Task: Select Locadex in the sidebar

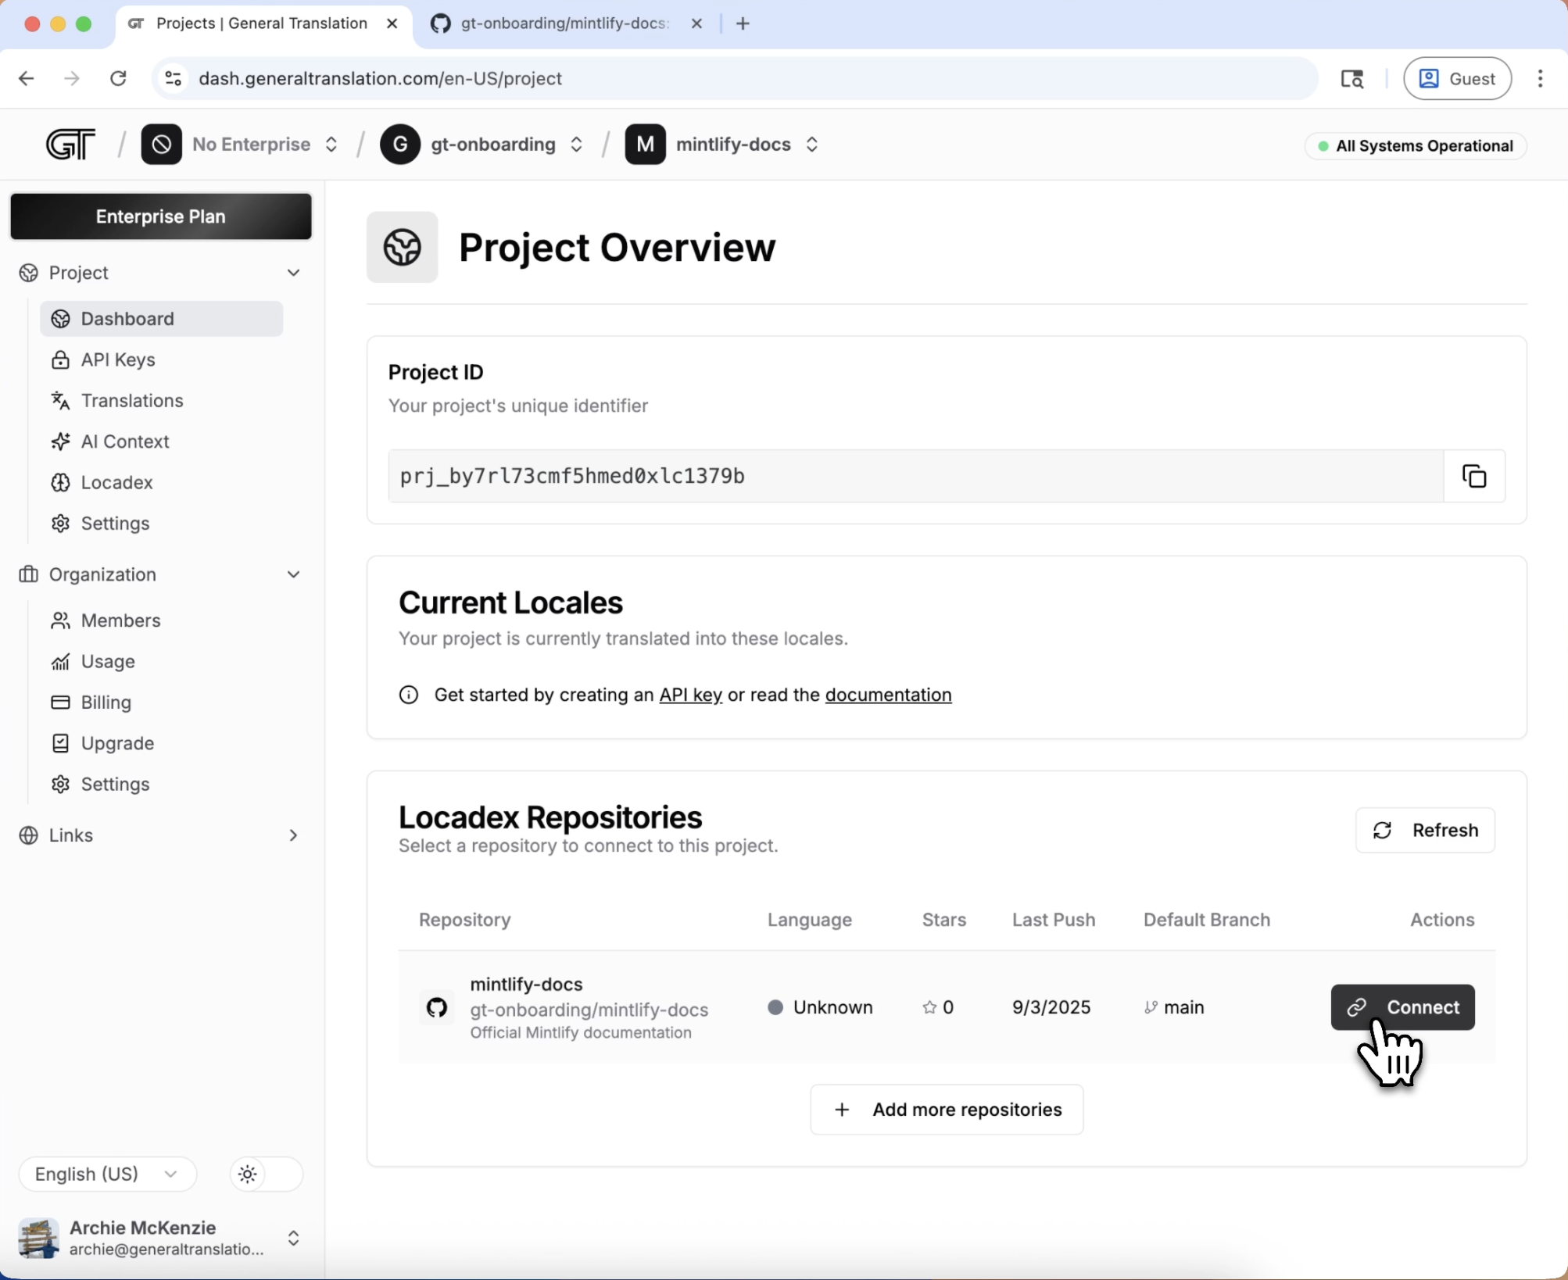Action: click(116, 482)
